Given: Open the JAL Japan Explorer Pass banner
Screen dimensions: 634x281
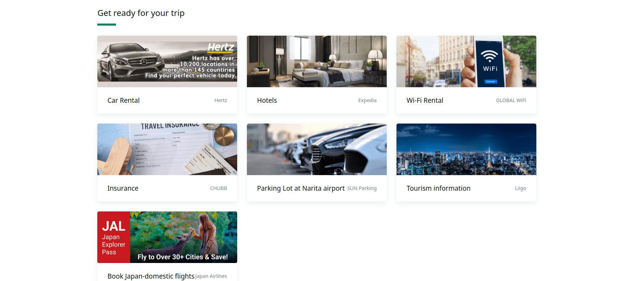Looking at the screenshot, I should point(167,237).
